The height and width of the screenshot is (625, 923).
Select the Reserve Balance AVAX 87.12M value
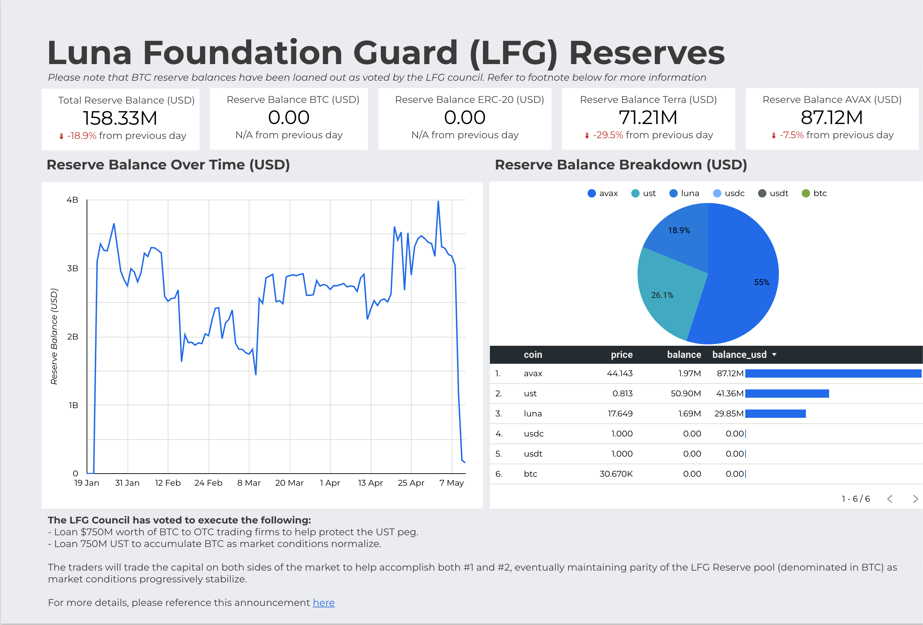tap(832, 117)
